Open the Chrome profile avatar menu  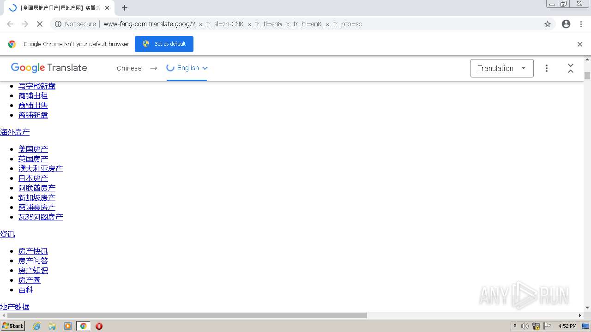click(x=566, y=24)
